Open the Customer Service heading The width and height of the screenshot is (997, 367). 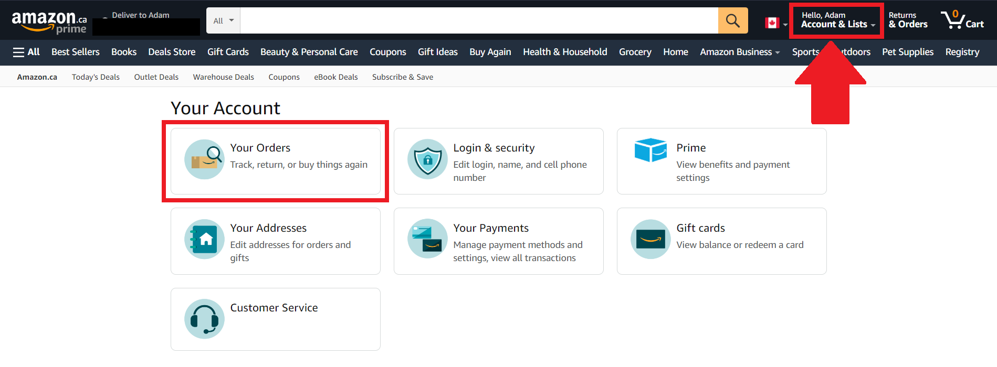click(x=274, y=308)
